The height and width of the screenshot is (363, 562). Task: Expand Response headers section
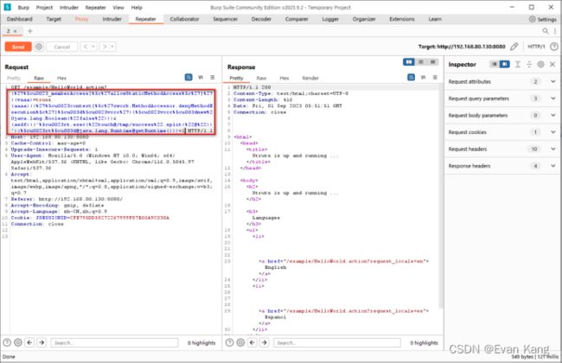(x=501, y=166)
